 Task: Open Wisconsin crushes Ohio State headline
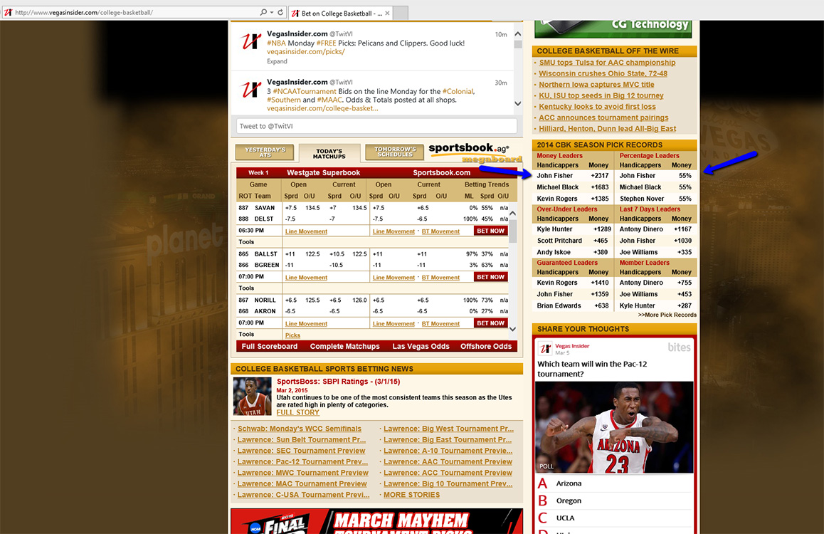[603, 73]
